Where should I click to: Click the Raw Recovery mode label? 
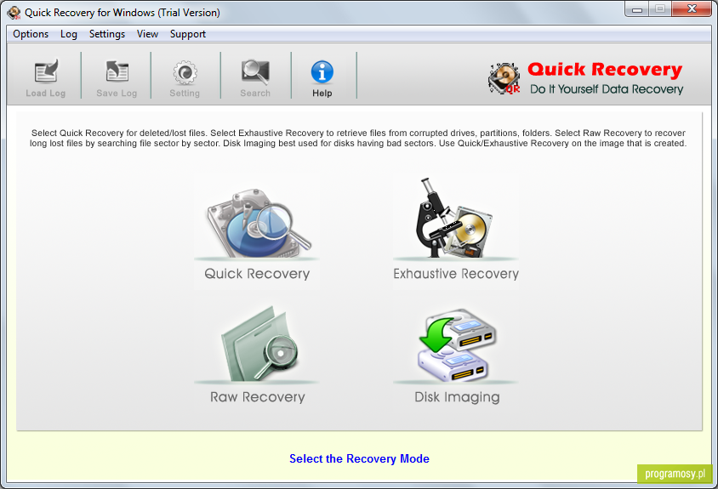click(x=258, y=397)
